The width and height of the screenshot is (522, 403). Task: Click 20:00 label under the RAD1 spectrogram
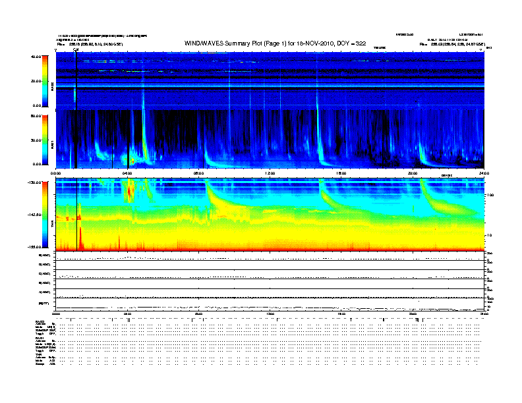tap(413, 173)
